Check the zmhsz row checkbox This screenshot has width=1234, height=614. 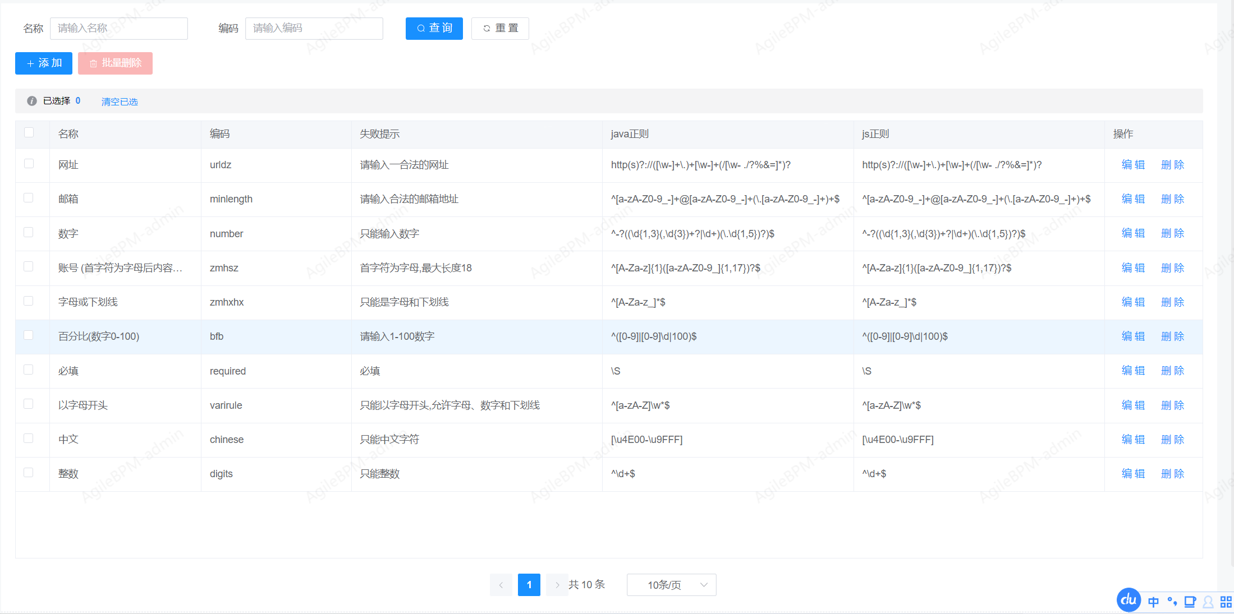click(29, 266)
